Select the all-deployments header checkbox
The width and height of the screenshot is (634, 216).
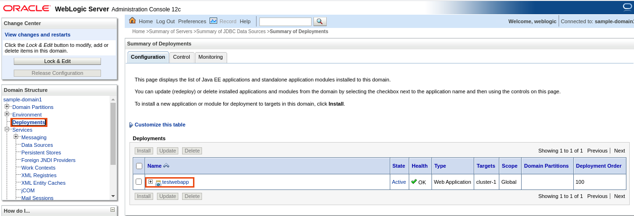139,166
